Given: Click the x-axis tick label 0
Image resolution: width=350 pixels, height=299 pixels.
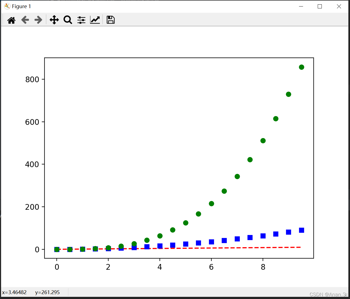Looking at the screenshot, I should point(57,267).
